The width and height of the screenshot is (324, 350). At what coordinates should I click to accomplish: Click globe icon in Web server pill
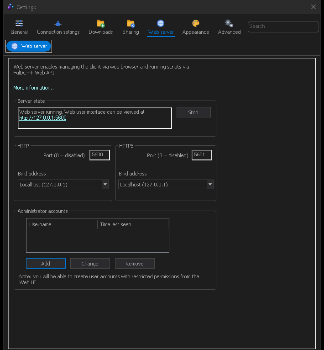[x=15, y=46]
